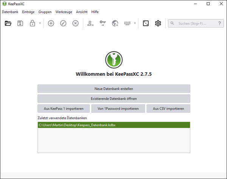
Task: Click the Auto-Type keyboard icon
Action: coord(127,23)
